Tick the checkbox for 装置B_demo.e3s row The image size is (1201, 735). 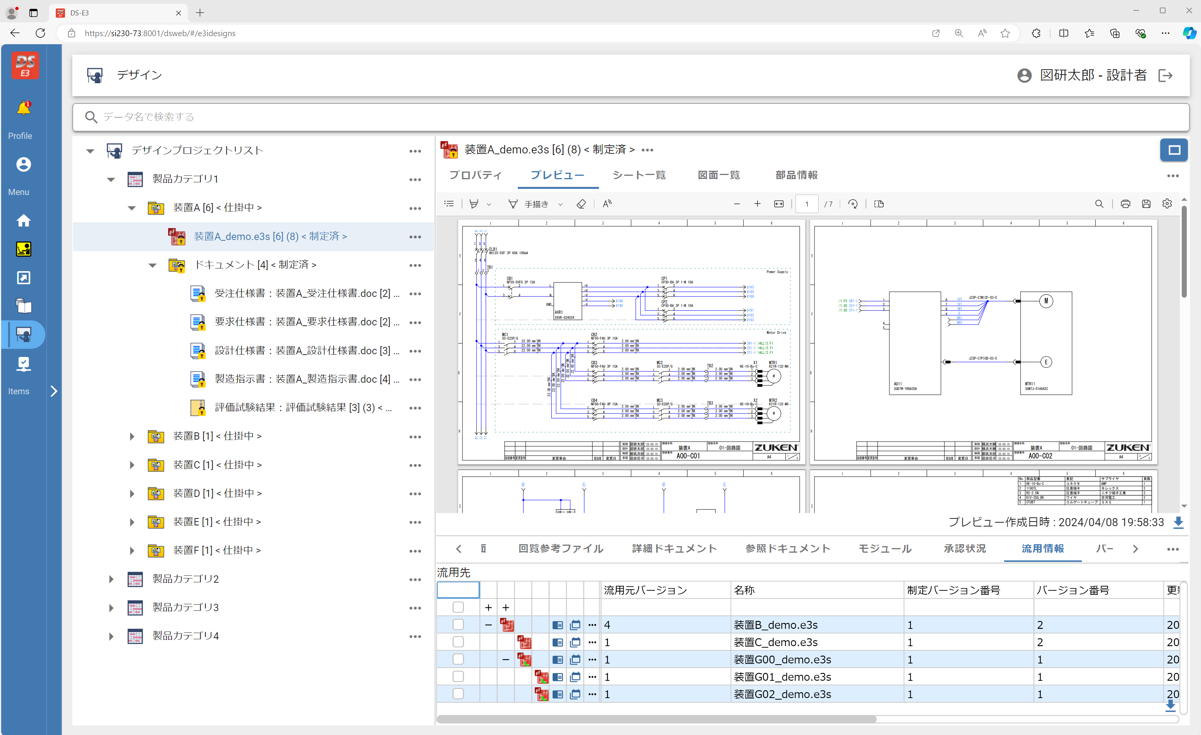(458, 625)
